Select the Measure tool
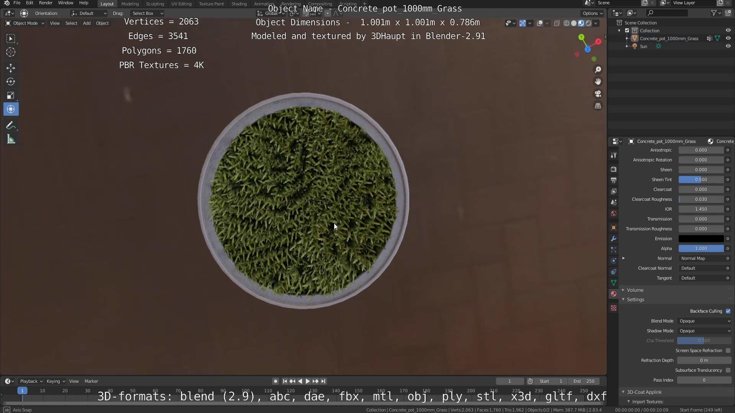 point(11,139)
